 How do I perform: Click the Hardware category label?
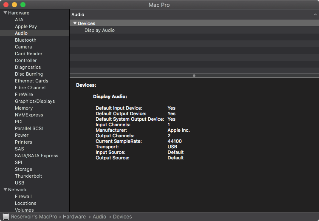click(19, 13)
